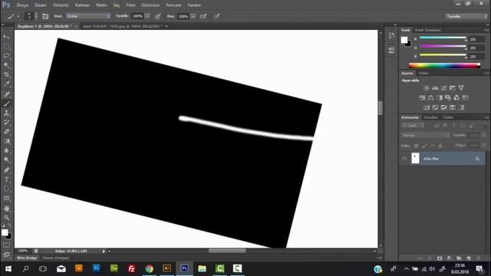Select the Type tool

[x=7, y=179]
